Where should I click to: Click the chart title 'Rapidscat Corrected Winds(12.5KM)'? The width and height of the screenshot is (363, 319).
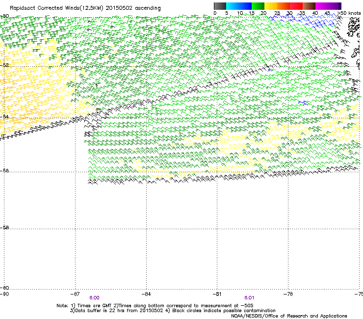[56, 8]
